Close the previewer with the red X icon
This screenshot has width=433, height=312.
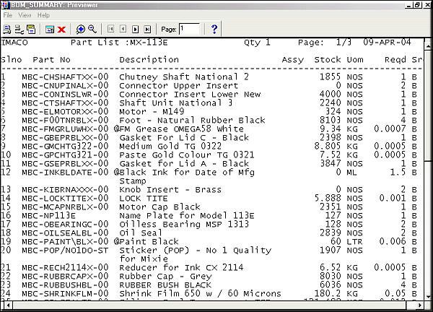pyautogui.click(x=62, y=29)
